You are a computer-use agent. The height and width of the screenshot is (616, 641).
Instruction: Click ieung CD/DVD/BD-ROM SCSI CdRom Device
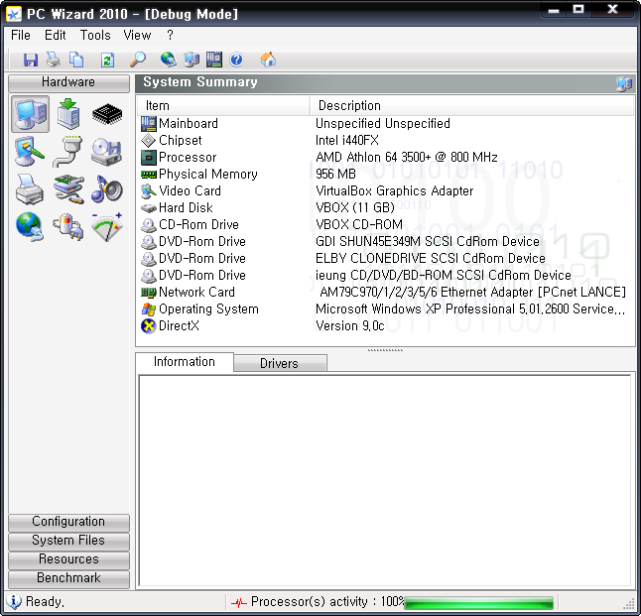click(444, 276)
